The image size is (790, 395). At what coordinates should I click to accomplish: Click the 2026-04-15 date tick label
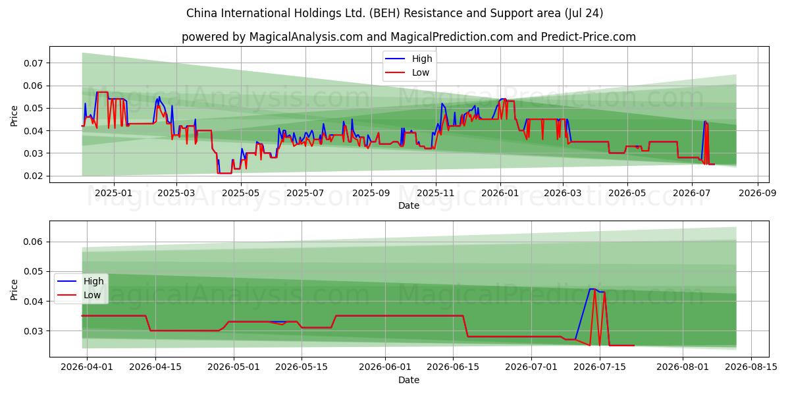tap(155, 368)
